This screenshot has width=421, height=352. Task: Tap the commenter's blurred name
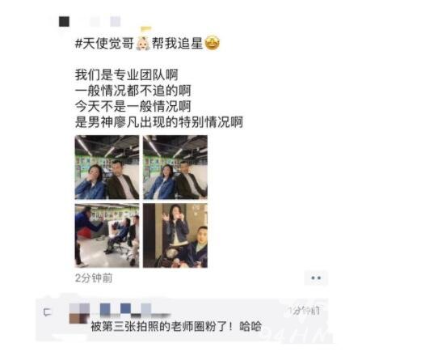point(135,310)
